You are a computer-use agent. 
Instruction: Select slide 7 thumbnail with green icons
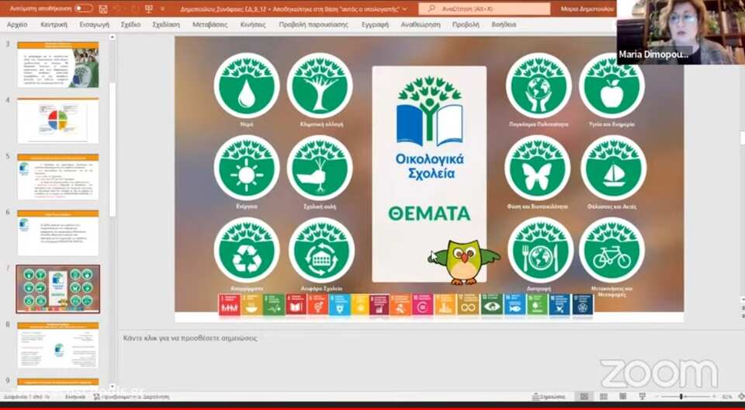tap(58, 289)
